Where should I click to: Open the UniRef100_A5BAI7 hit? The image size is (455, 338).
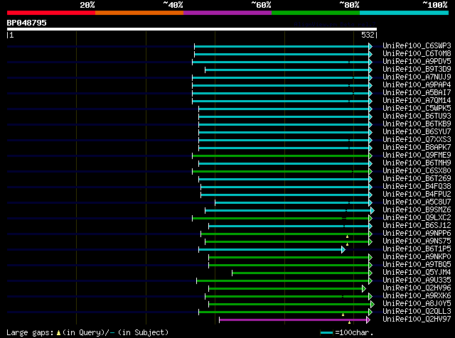click(x=417, y=93)
